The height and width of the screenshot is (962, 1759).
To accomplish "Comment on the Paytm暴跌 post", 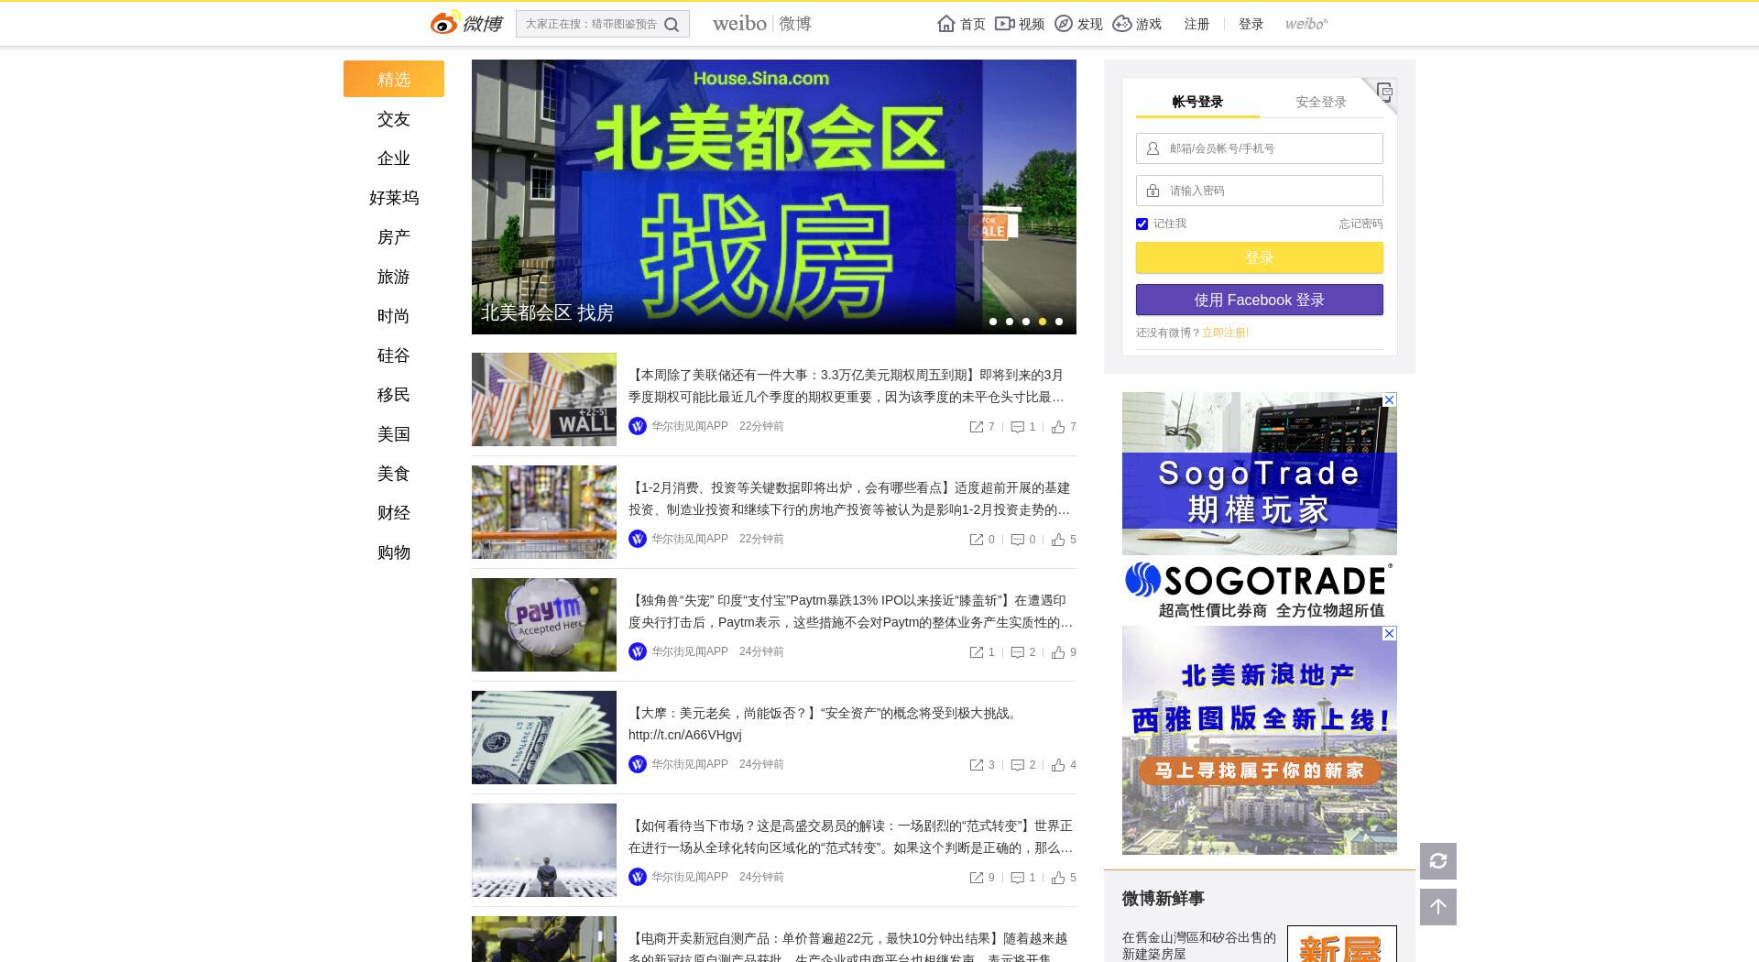I will click(1023, 652).
